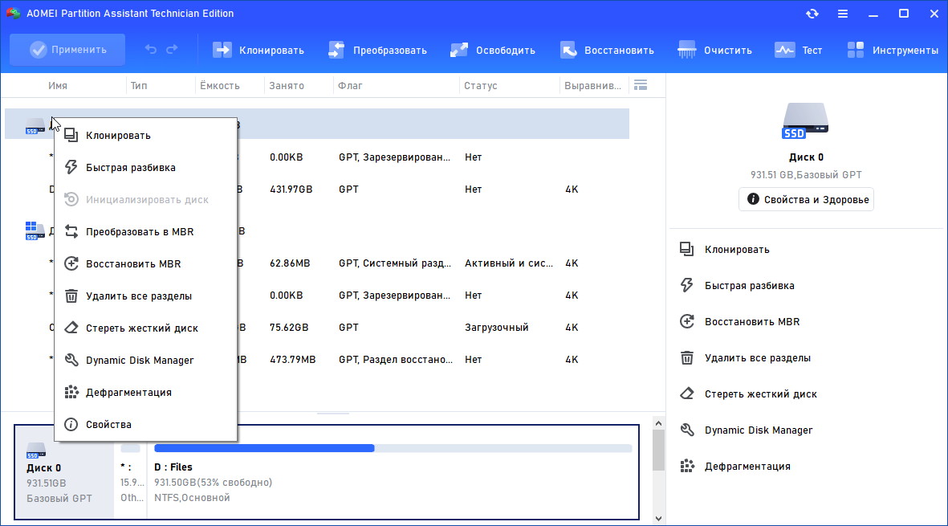Choose Dynamic Disk Manager in context menu
This screenshot has height=526, width=948.
pyautogui.click(x=145, y=360)
